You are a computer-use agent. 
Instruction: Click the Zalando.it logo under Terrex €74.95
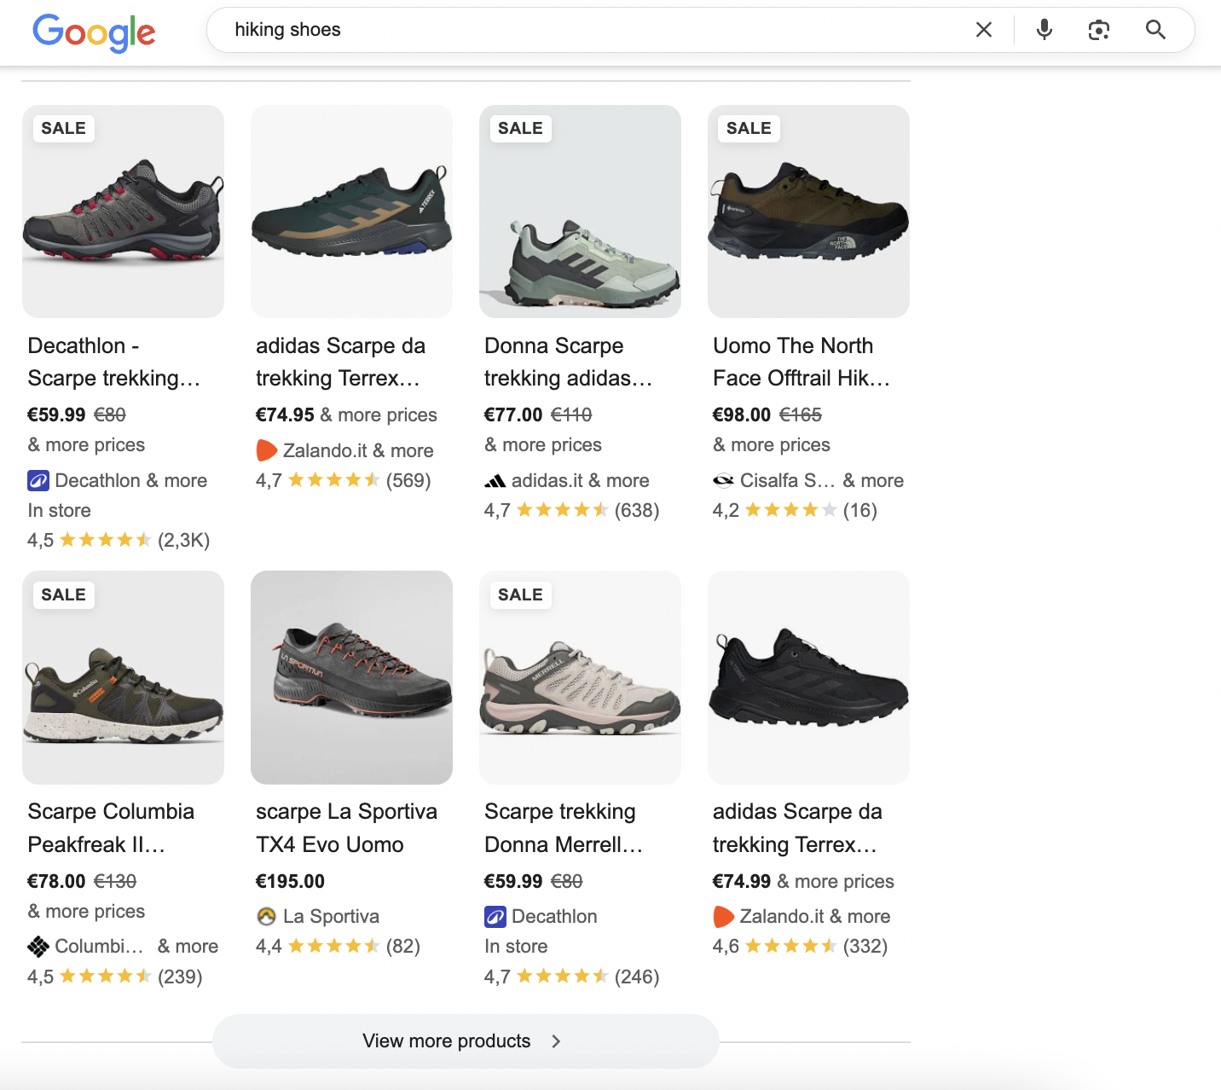coord(267,450)
